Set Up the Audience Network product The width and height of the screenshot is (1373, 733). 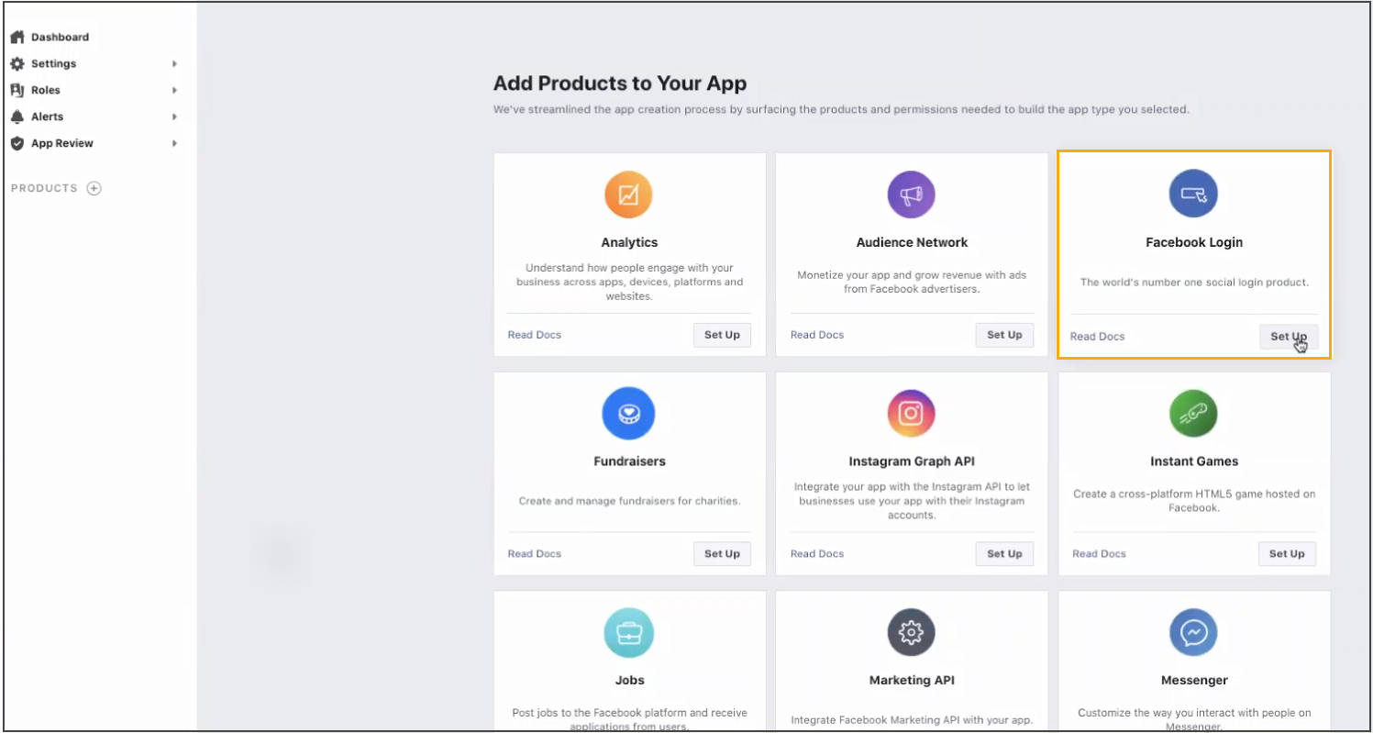tap(1004, 335)
